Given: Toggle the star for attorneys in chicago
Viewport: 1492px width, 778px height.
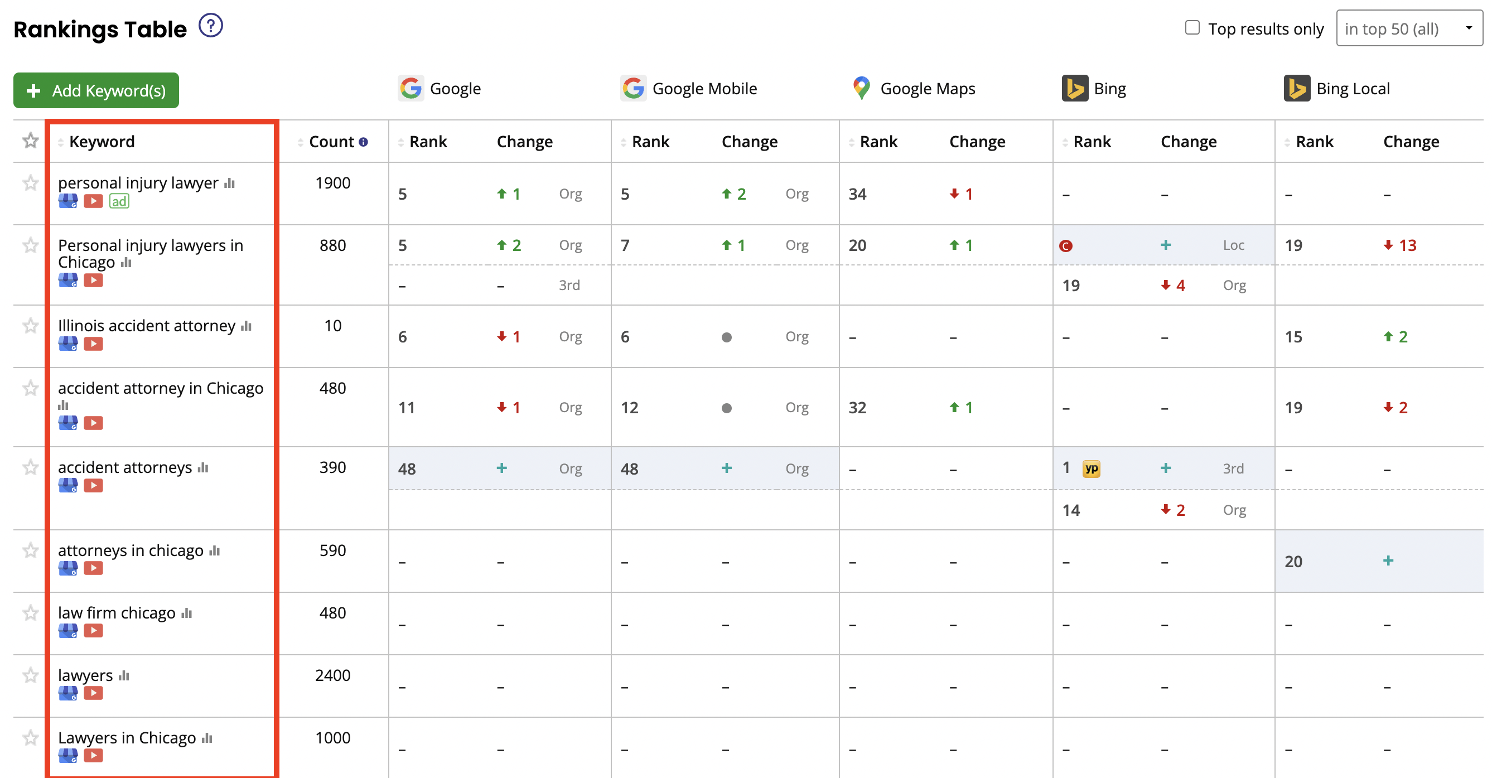Looking at the screenshot, I should click(30, 550).
